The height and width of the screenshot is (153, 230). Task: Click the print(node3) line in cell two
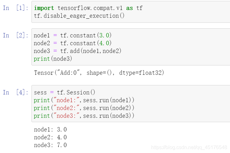point(53,59)
